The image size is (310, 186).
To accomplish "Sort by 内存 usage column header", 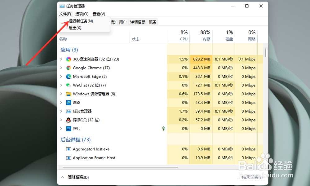I will [201, 36].
